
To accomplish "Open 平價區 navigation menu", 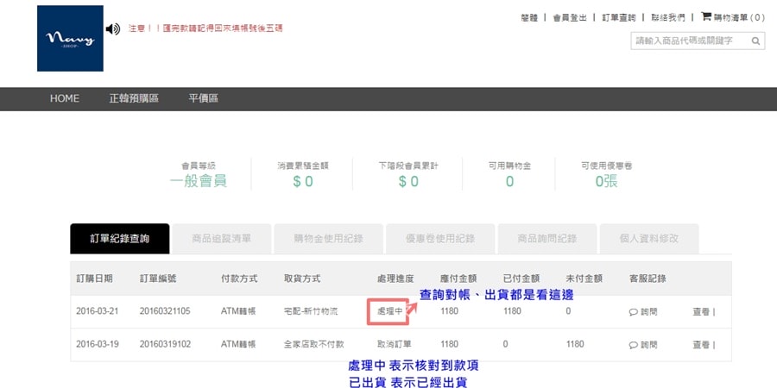I will point(203,98).
